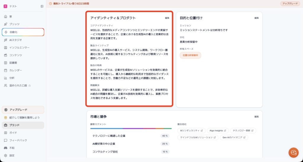Click the map icon beside ガイド
The height and width of the screenshot is (162, 303).
6,133
